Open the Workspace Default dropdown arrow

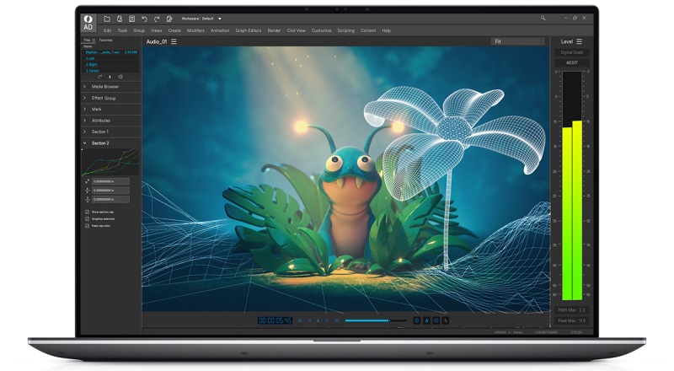(x=220, y=19)
